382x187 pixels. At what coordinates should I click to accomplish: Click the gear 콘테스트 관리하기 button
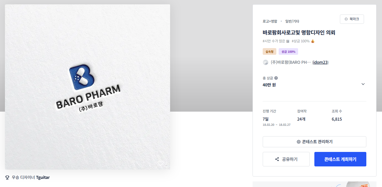314,142
